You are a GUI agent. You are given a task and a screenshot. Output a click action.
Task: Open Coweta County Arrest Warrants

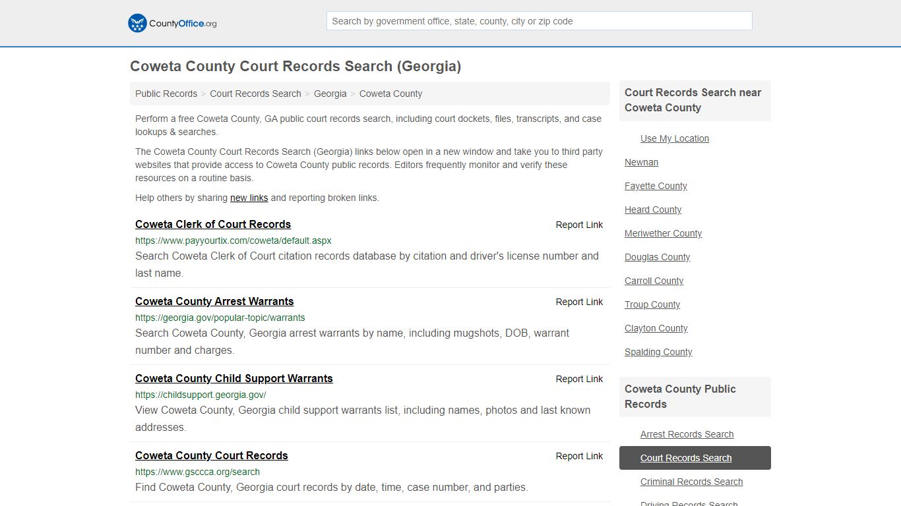coord(214,301)
